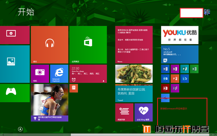Open the blue SkyDrive cloud tile
This screenshot has width=217, height=136.
165,98
